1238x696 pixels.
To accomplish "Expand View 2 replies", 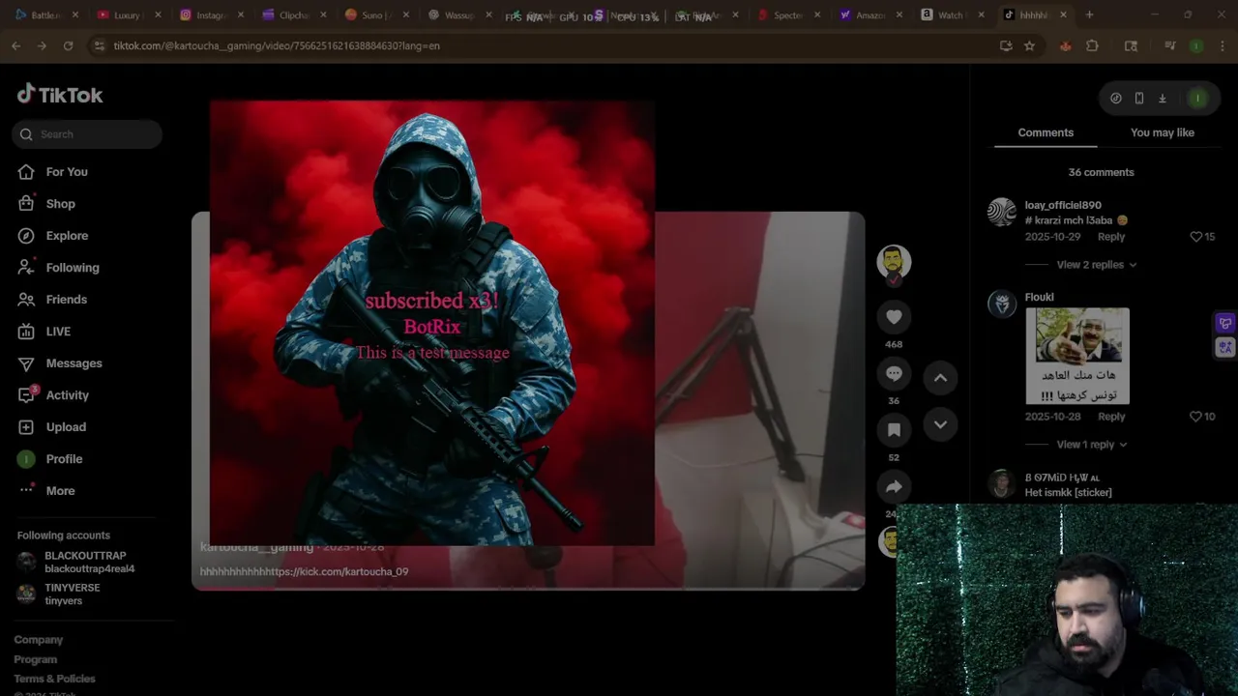I will (x=1097, y=265).
